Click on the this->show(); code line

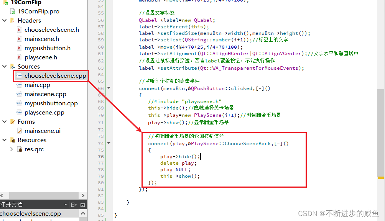[180, 176]
